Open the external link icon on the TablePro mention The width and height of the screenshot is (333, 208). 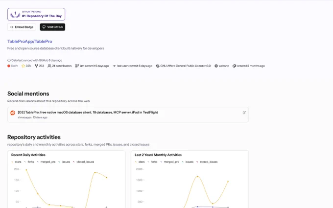point(244,113)
